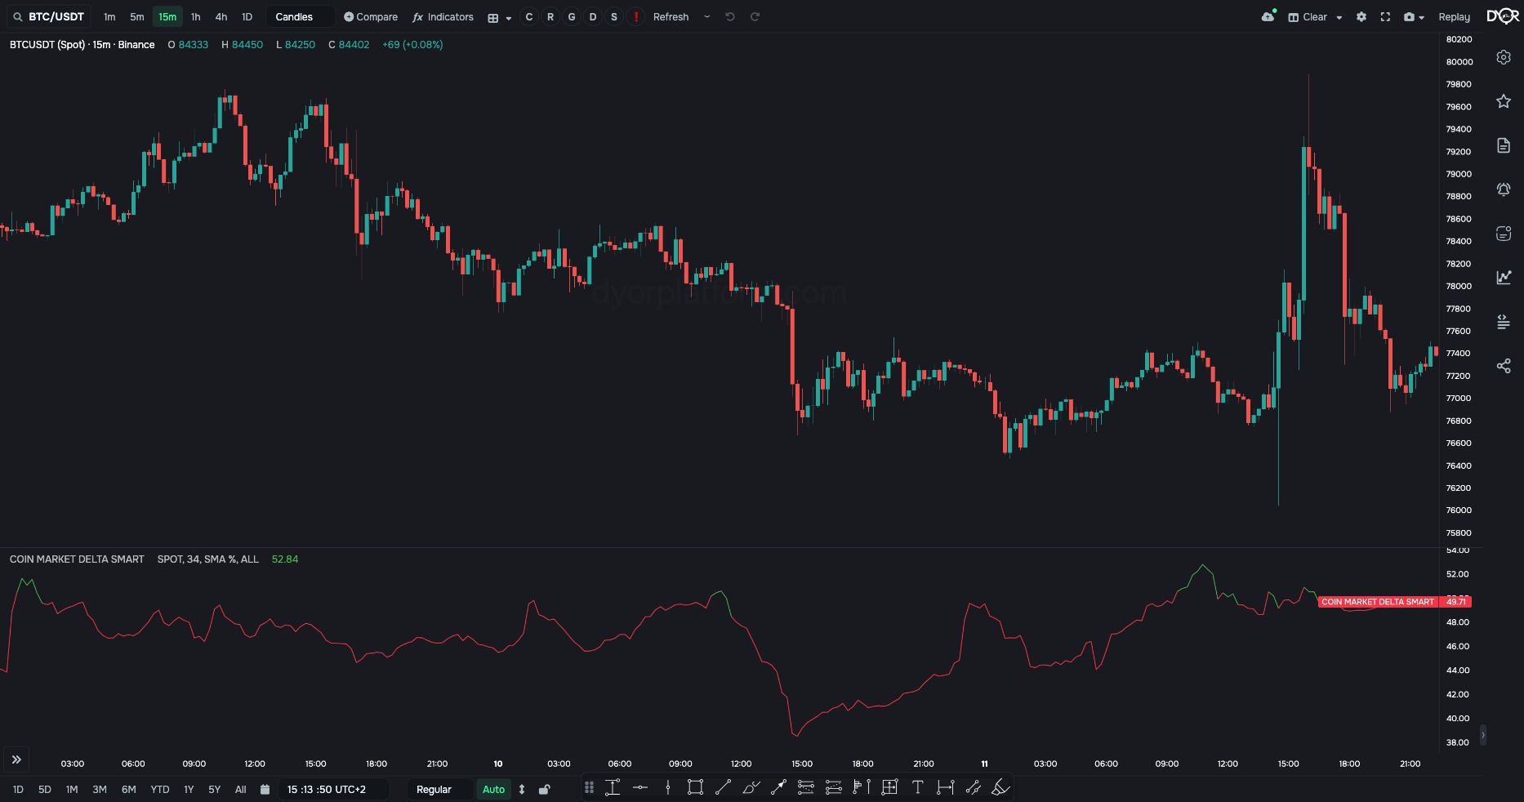
Task: Click the Replay button
Action: coord(1454,16)
